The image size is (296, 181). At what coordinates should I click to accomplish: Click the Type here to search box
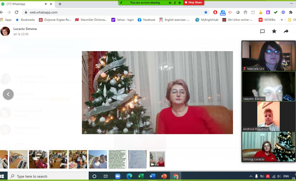click(x=48, y=176)
